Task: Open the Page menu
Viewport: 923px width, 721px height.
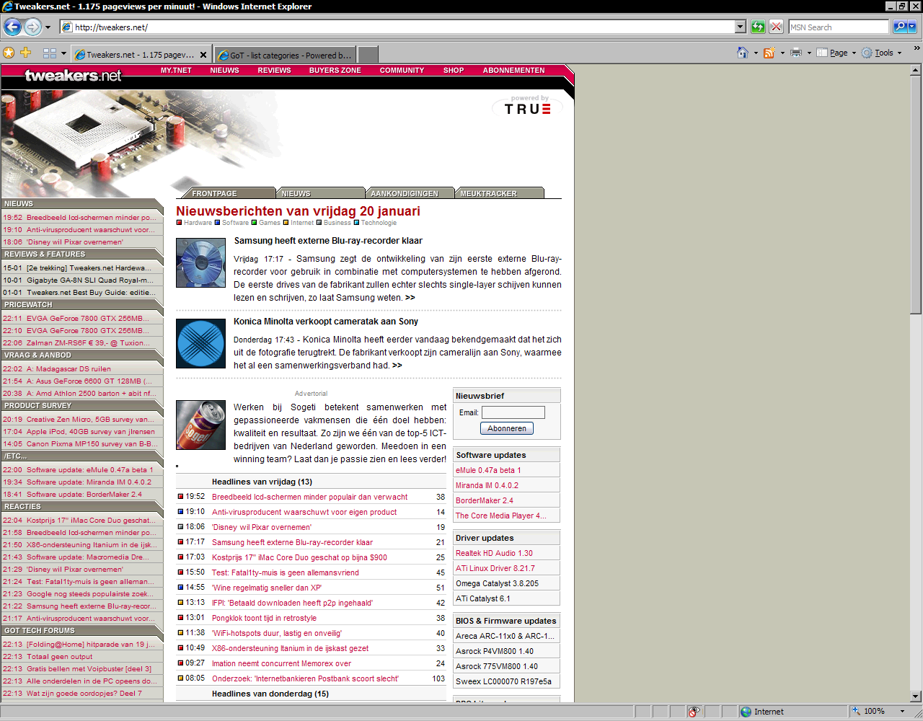Action: tap(836, 53)
